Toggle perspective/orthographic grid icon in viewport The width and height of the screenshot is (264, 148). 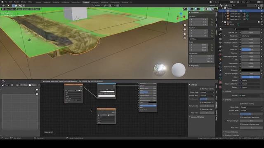185,38
